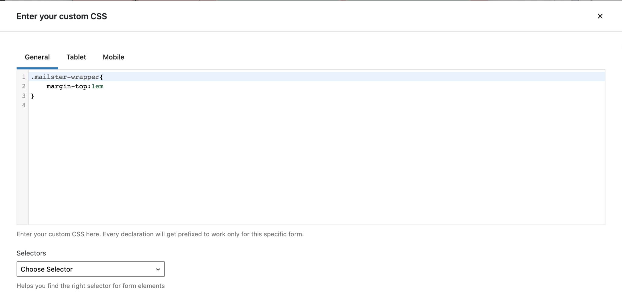The height and width of the screenshot is (308, 622).
Task: Click the Enter your custom CSS title
Action: [62, 16]
